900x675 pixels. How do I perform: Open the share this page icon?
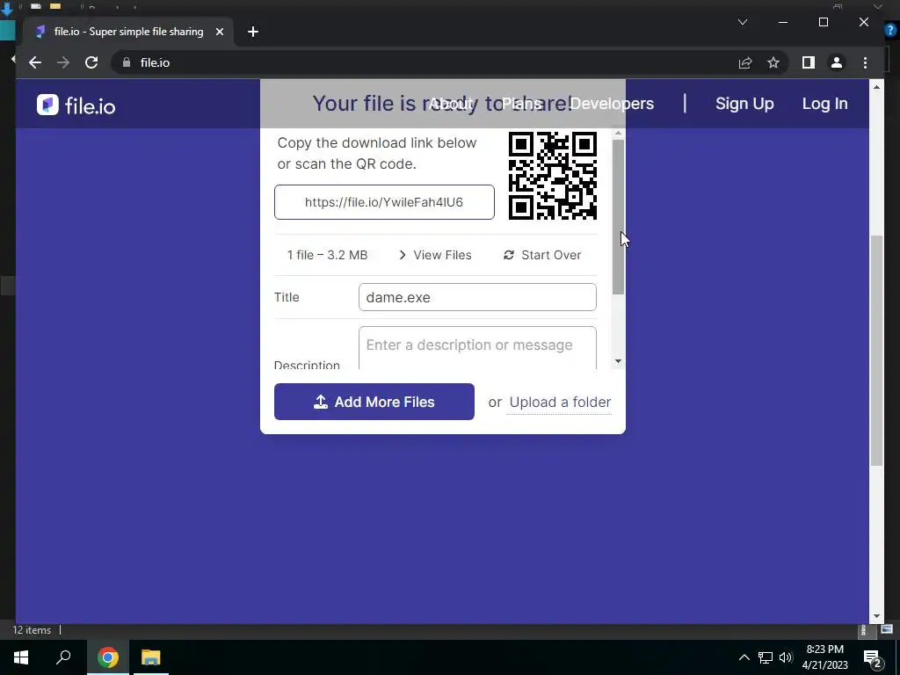pos(745,62)
